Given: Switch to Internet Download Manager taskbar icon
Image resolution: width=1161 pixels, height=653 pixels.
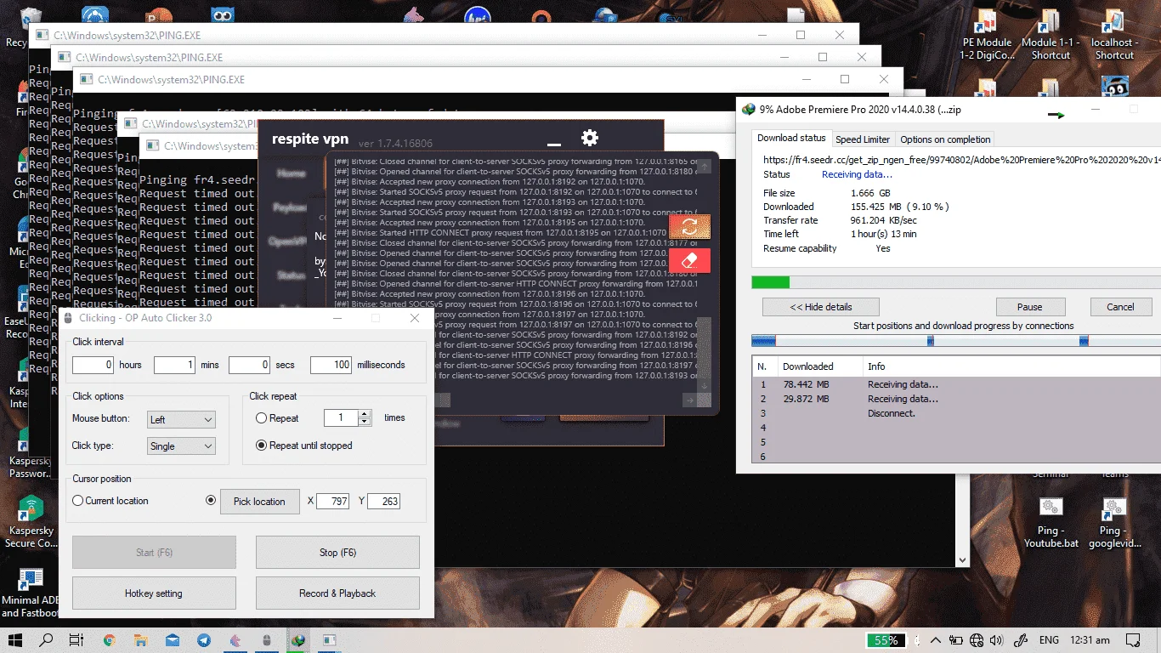Looking at the screenshot, I should (x=297, y=639).
